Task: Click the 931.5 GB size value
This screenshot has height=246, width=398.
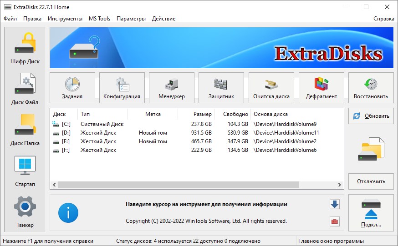Action: [201, 133]
